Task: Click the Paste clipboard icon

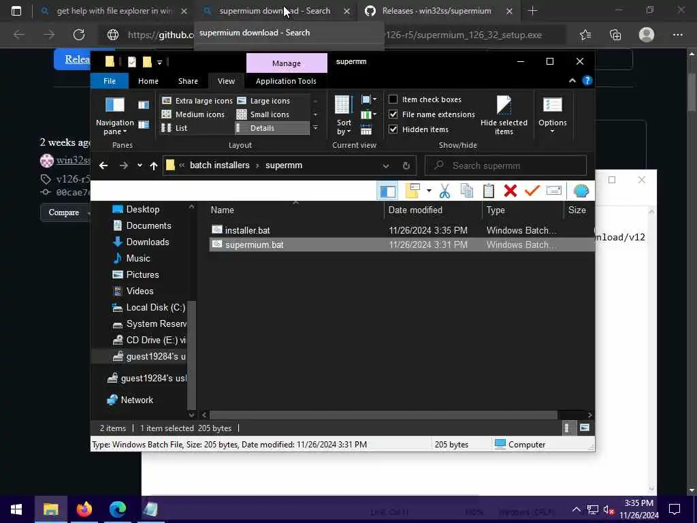Action: coord(489,191)
